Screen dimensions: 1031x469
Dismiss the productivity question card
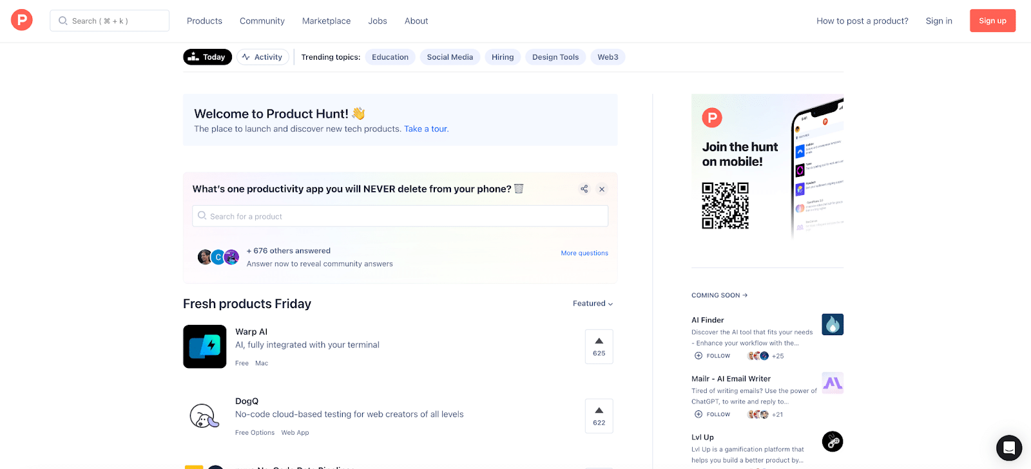pos(602,189)
